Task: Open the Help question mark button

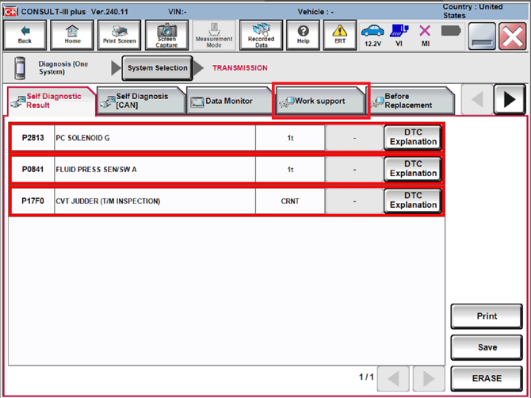Action: click(x=303, y=35)
